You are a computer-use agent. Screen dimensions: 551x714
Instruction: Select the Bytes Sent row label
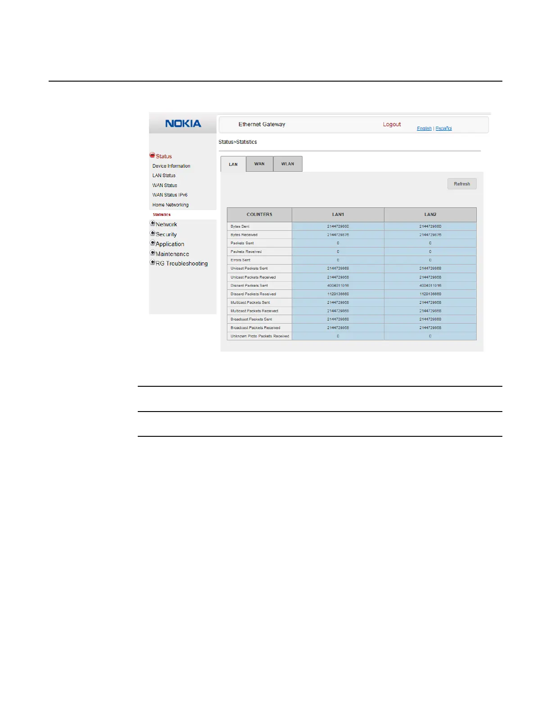coord(240,226)
